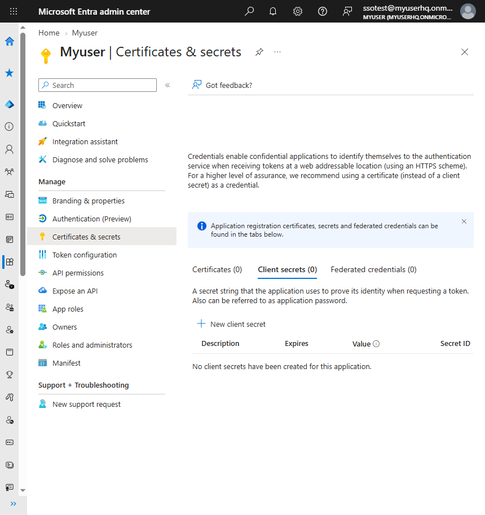Open the app launcher waffle menu
Screen dimensions: 485x515
coord(14,11)
